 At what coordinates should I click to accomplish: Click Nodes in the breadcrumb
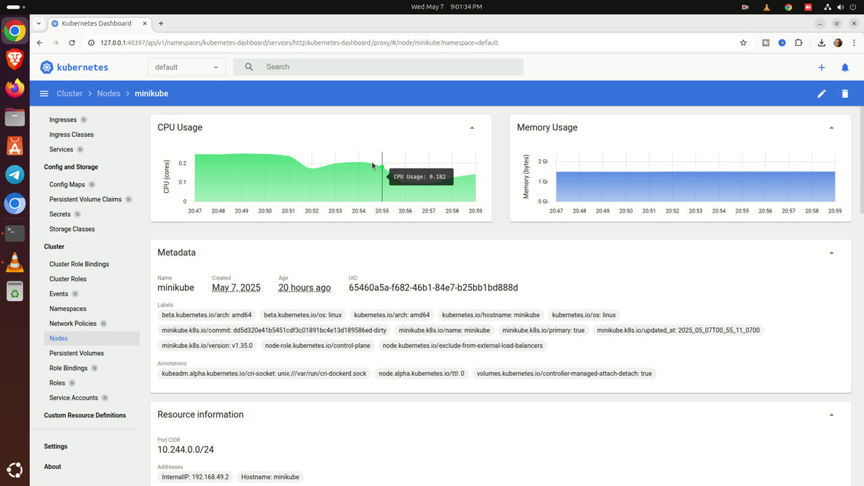coord(109,94)
